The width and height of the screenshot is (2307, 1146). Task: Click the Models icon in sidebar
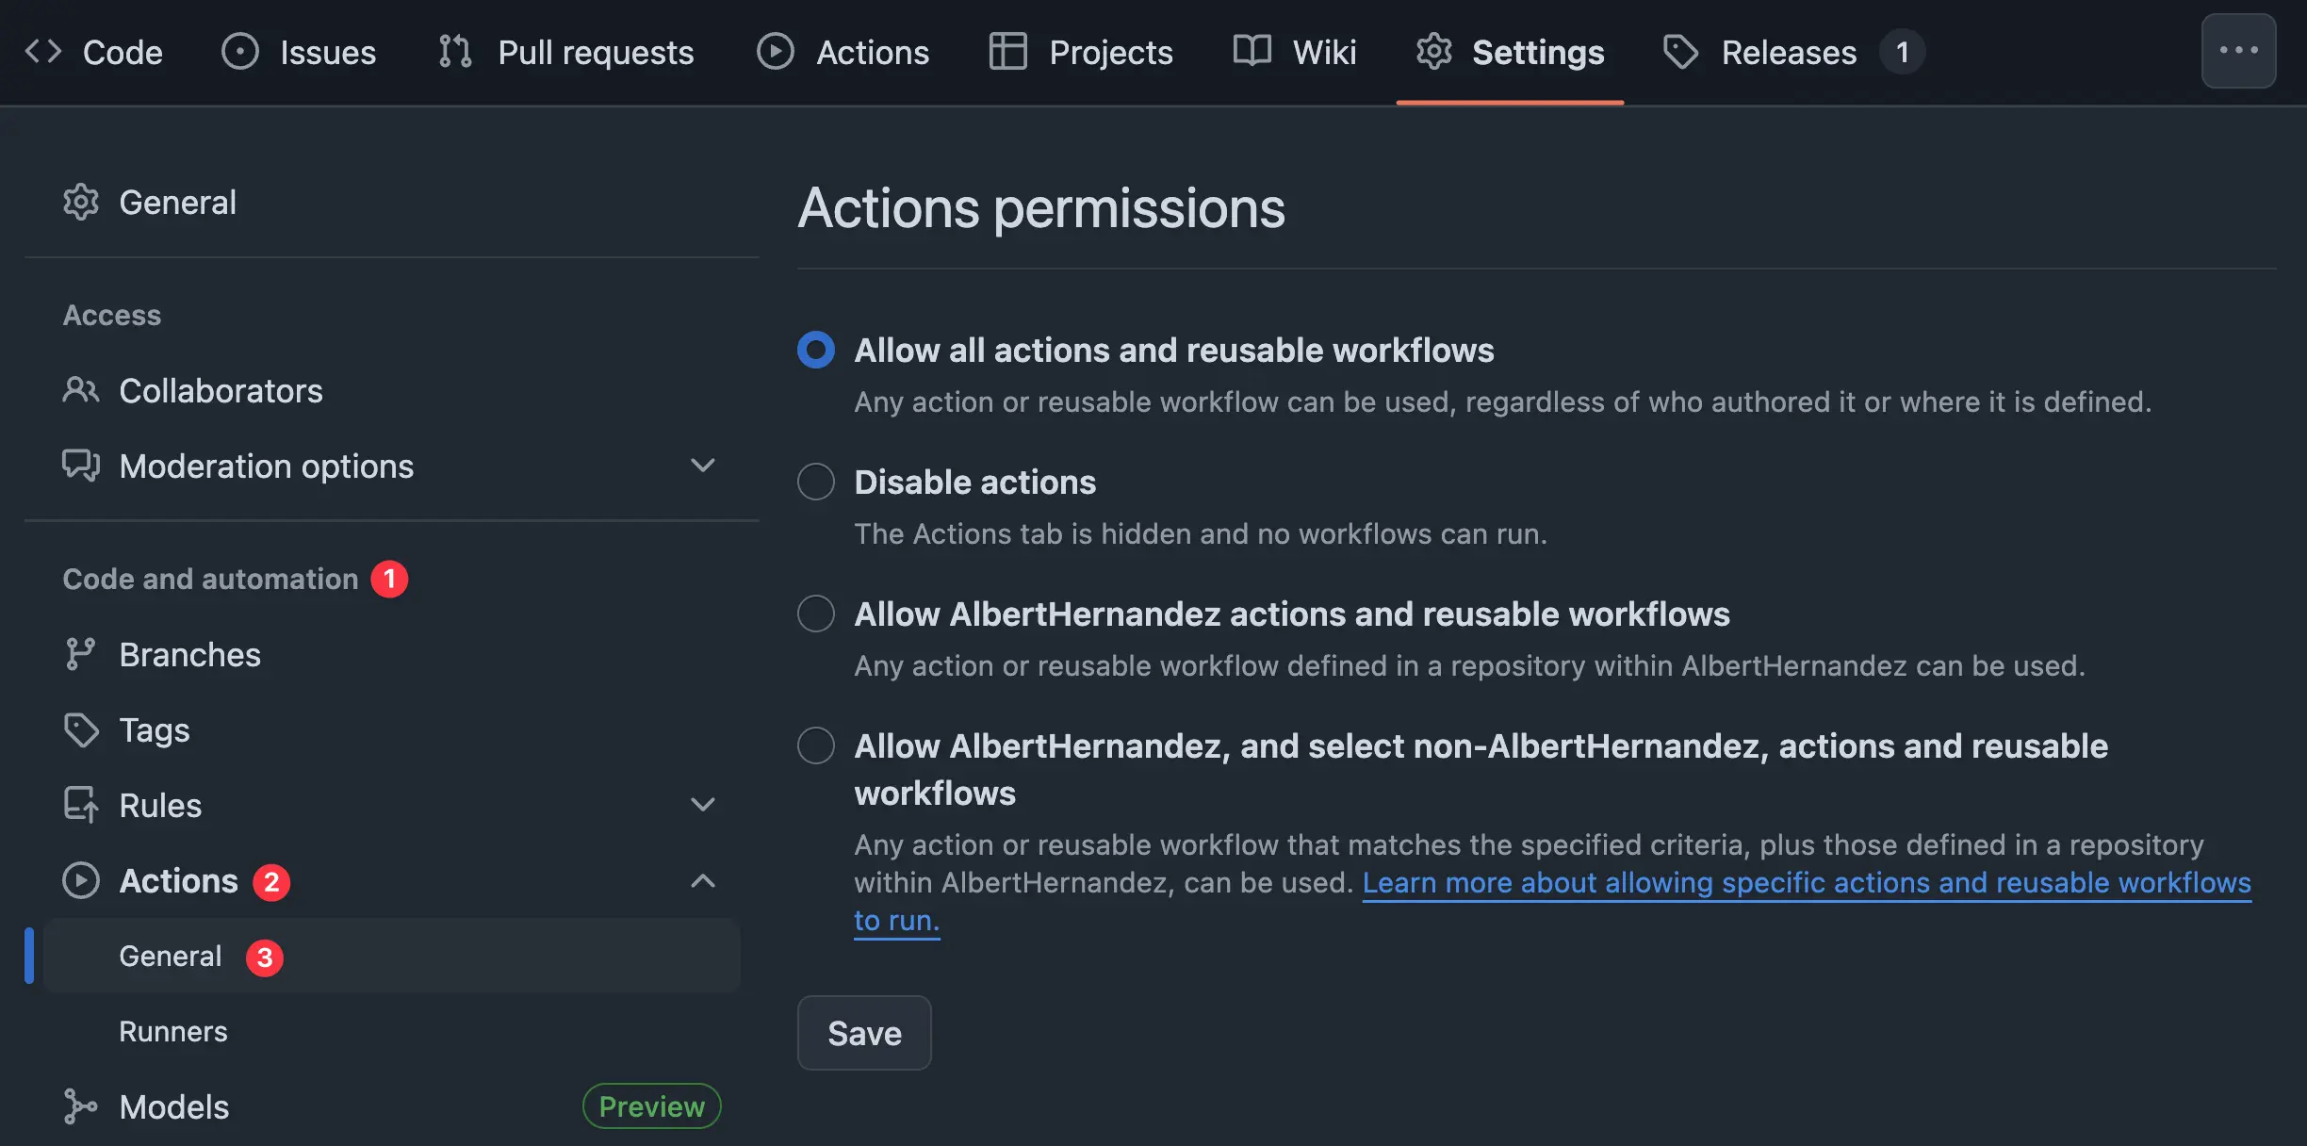[81, 1106]
